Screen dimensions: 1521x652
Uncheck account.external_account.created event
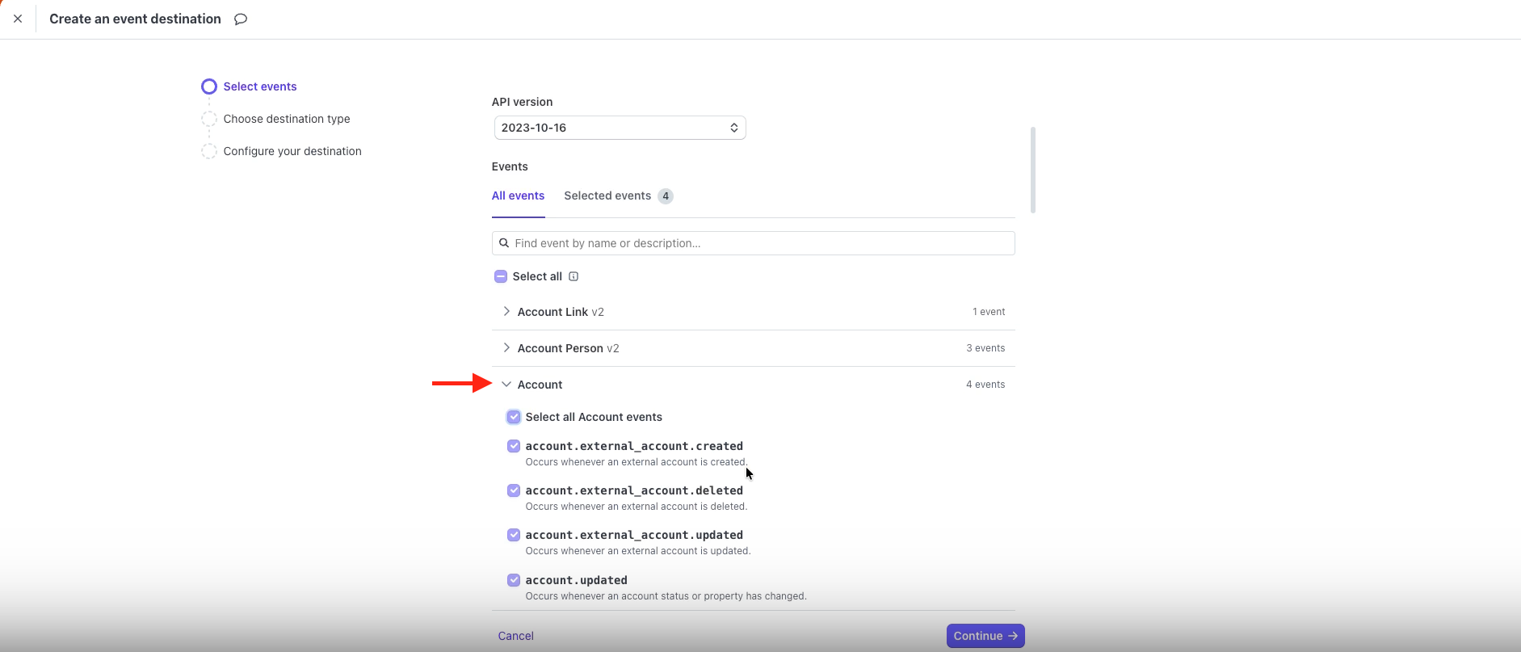[514, 446]
